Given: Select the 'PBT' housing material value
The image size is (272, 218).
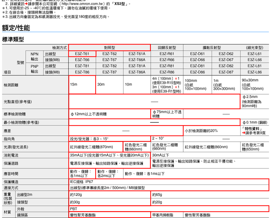Looking at the screenshot, I should coord(73,209).
